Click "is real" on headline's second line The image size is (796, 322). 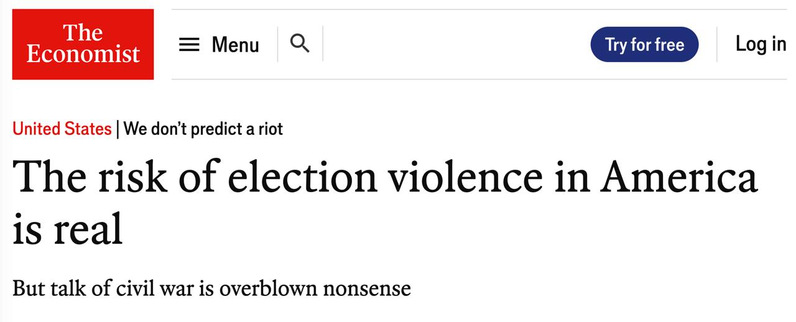tap(67, 230)
